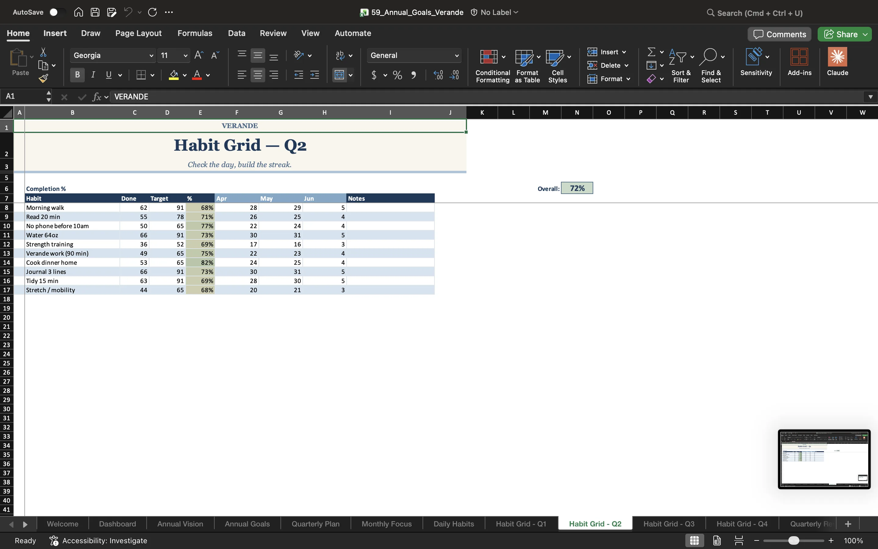The width and height of the screenshot is (878, 549).
Task: Switch to Page Break Preview view icon
Action: click(739, 540)
